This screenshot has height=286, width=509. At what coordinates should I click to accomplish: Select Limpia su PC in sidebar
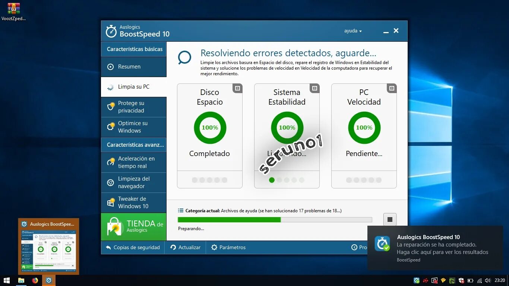coord(133,87)
